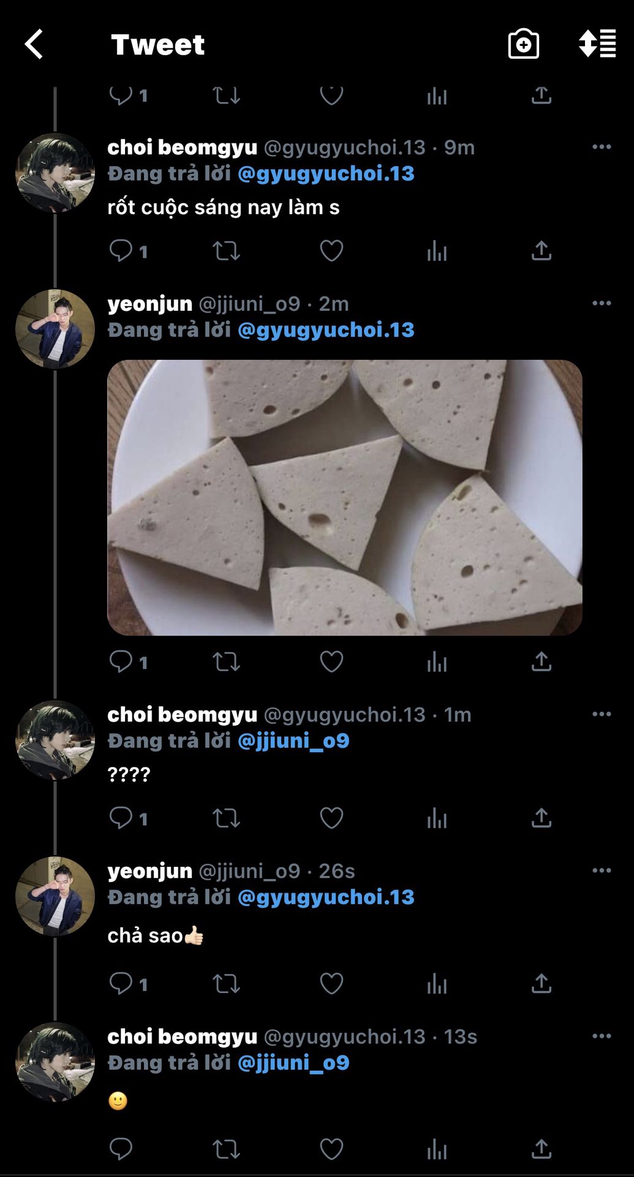Share yeonjun's photo tweet
The image size is (634, 1177).
[542, 661]
